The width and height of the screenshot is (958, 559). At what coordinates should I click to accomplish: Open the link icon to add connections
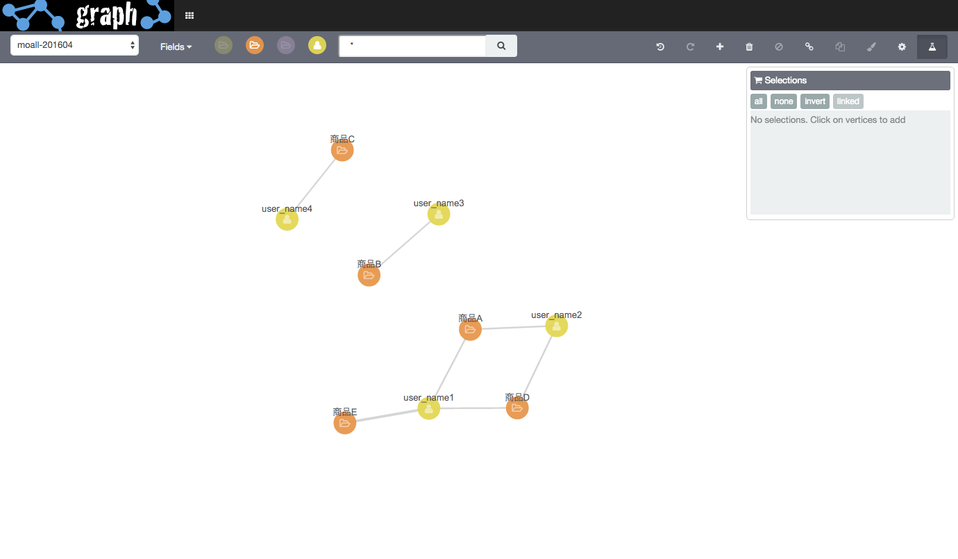809,47
